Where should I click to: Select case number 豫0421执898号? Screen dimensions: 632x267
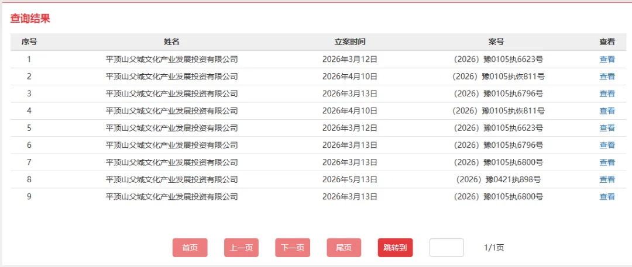point(498,179)
